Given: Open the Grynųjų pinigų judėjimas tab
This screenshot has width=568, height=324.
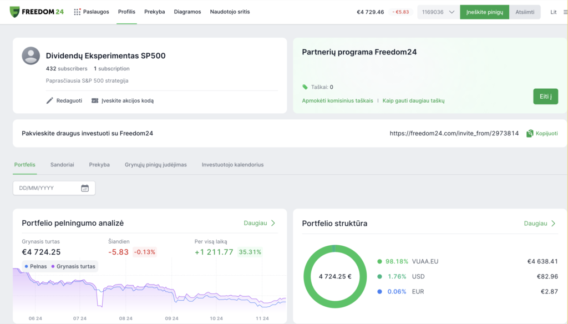Looking at the screenshot, I should pyautogui.click(x=156, y=165).
